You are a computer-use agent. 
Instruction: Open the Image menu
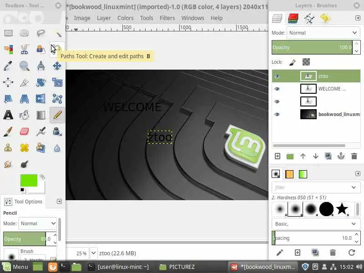point(82,18)
